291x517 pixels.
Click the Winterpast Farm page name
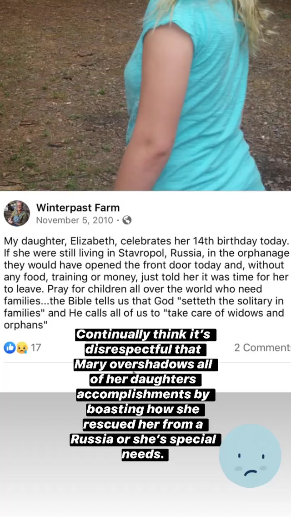tap(78, 208)
